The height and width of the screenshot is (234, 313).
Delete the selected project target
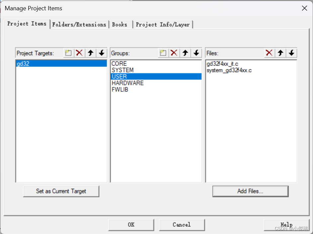click(x=79, y=53)
